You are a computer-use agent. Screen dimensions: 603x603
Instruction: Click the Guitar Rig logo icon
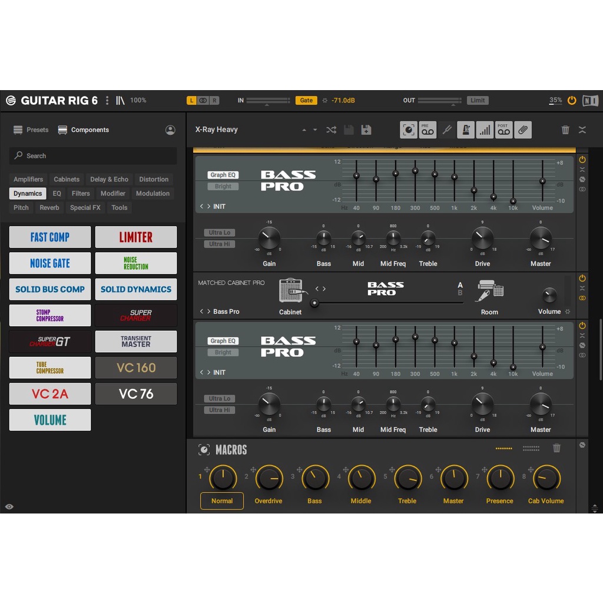coord(11,100)
